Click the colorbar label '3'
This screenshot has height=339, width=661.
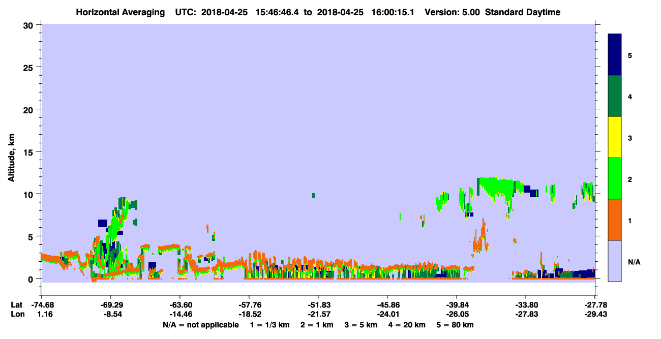[629, 138]
